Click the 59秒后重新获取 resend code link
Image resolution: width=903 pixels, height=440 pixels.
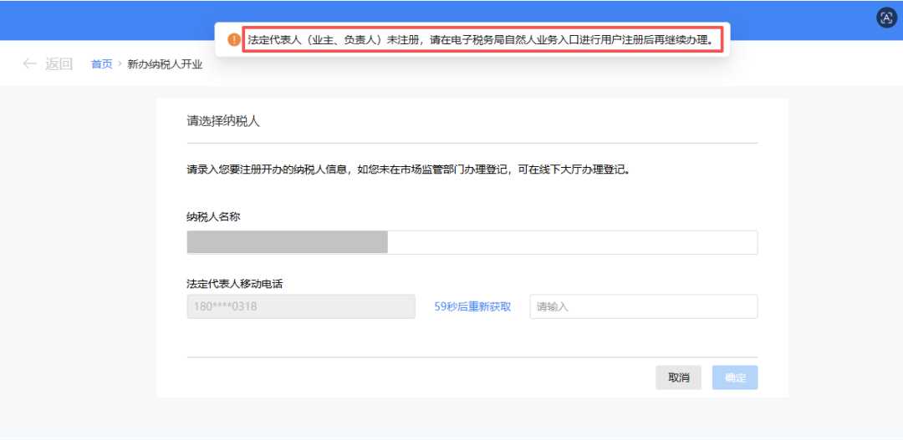[472, 306]
